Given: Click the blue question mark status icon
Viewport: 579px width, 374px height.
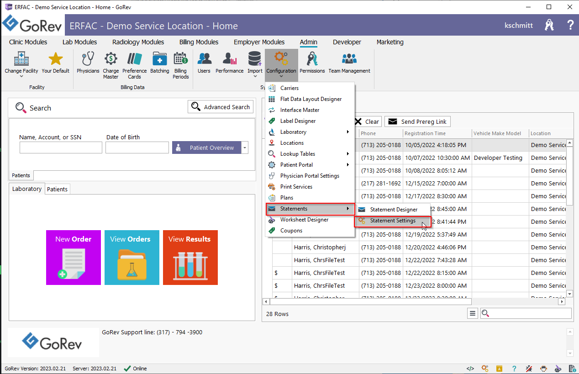Looking at the screenshot, I should pos(514,369).
